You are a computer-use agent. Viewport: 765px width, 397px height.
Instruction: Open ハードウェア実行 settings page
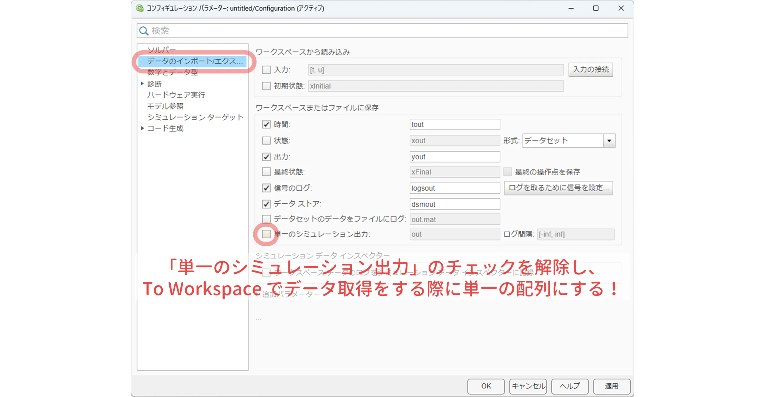[x=176, y=95]
